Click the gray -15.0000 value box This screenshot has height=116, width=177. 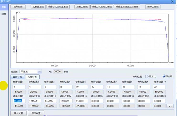(x=81, y=106)
